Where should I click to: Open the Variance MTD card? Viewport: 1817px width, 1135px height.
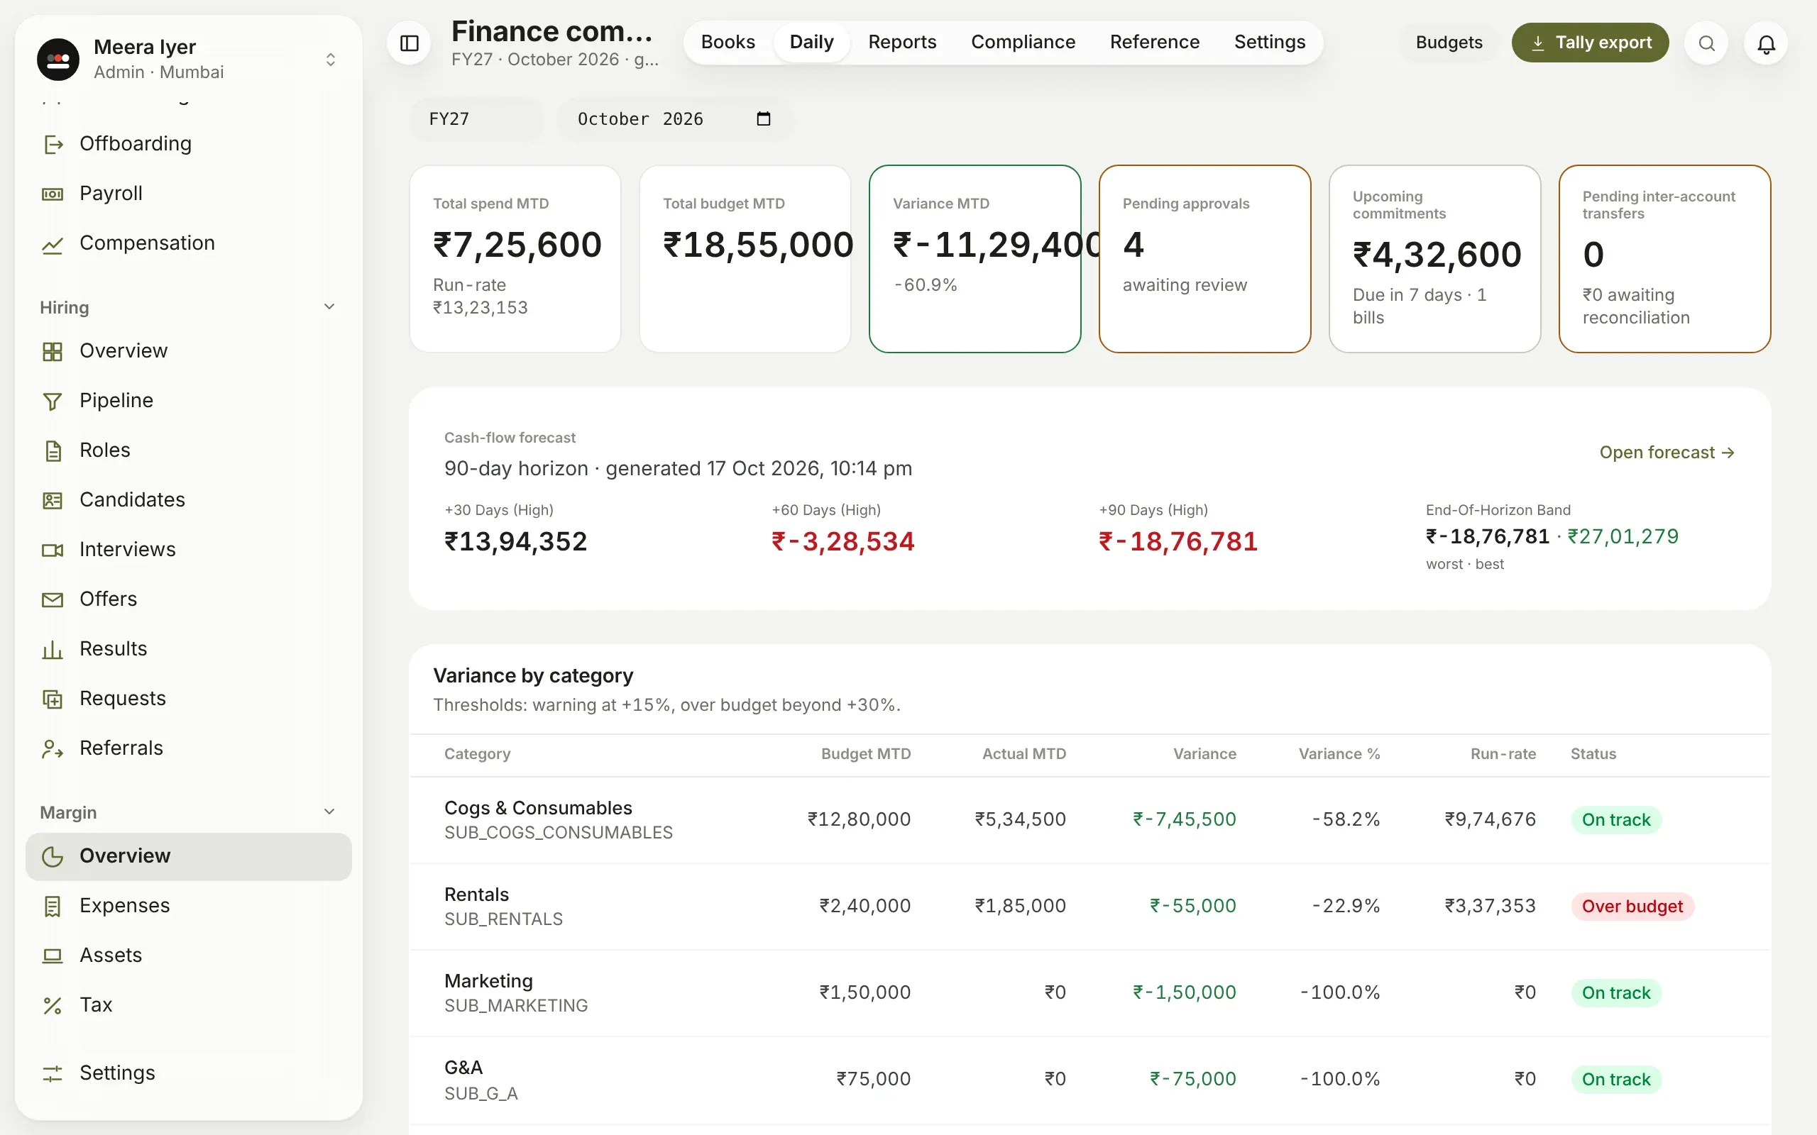[x=975, y=259]
